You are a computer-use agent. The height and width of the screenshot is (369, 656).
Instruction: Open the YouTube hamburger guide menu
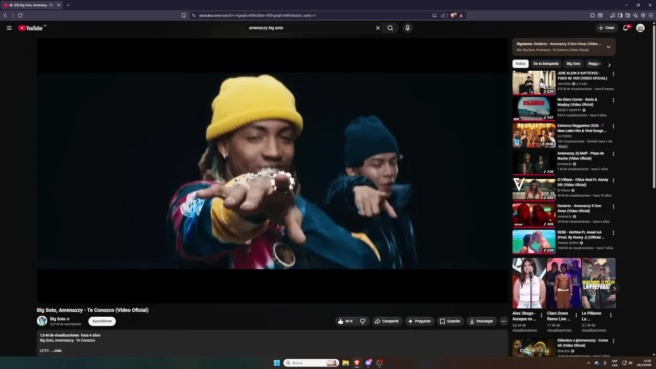pyautogui.click(x=9, y=28)
